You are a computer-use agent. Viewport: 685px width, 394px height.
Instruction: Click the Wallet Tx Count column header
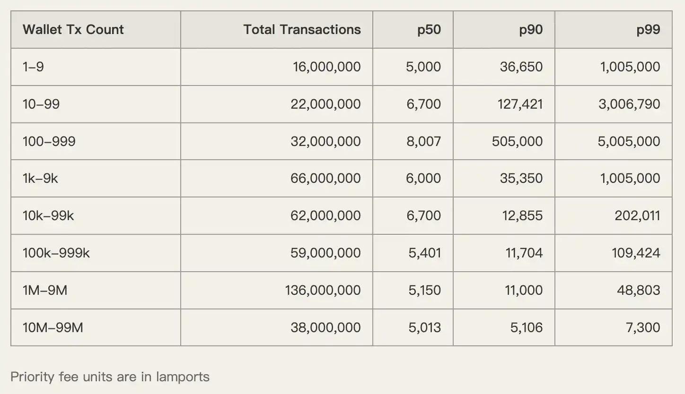(x=73, y=30)
